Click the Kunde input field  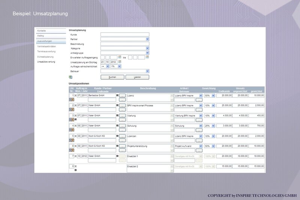tap(125, 34)
